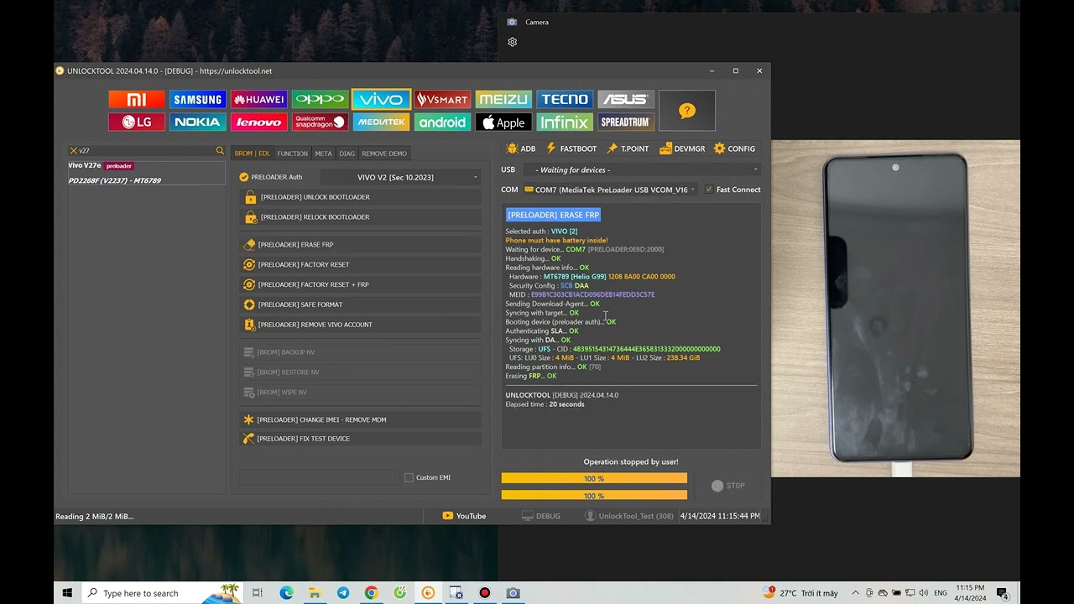Open the Vsmart brand tile
The image size is (1074, 604).
pos(442,100)
